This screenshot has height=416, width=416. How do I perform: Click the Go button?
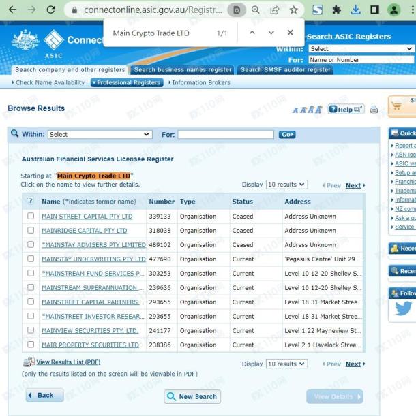[287, 135]
